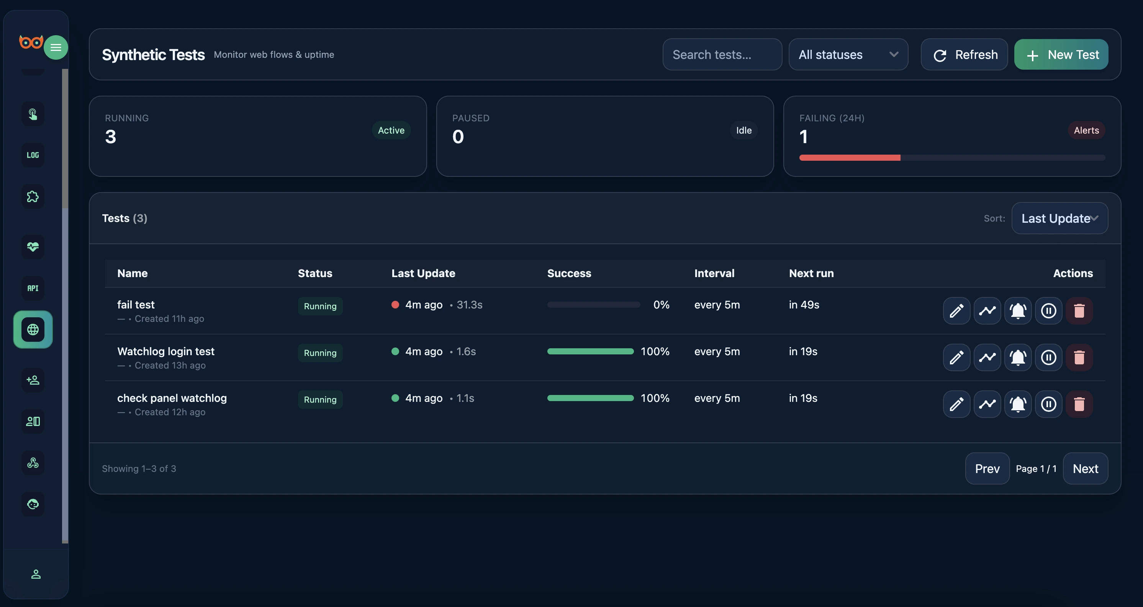View chart for Watchlog login test
This screenshot has height=607, width=1143.
coord(987,357)
